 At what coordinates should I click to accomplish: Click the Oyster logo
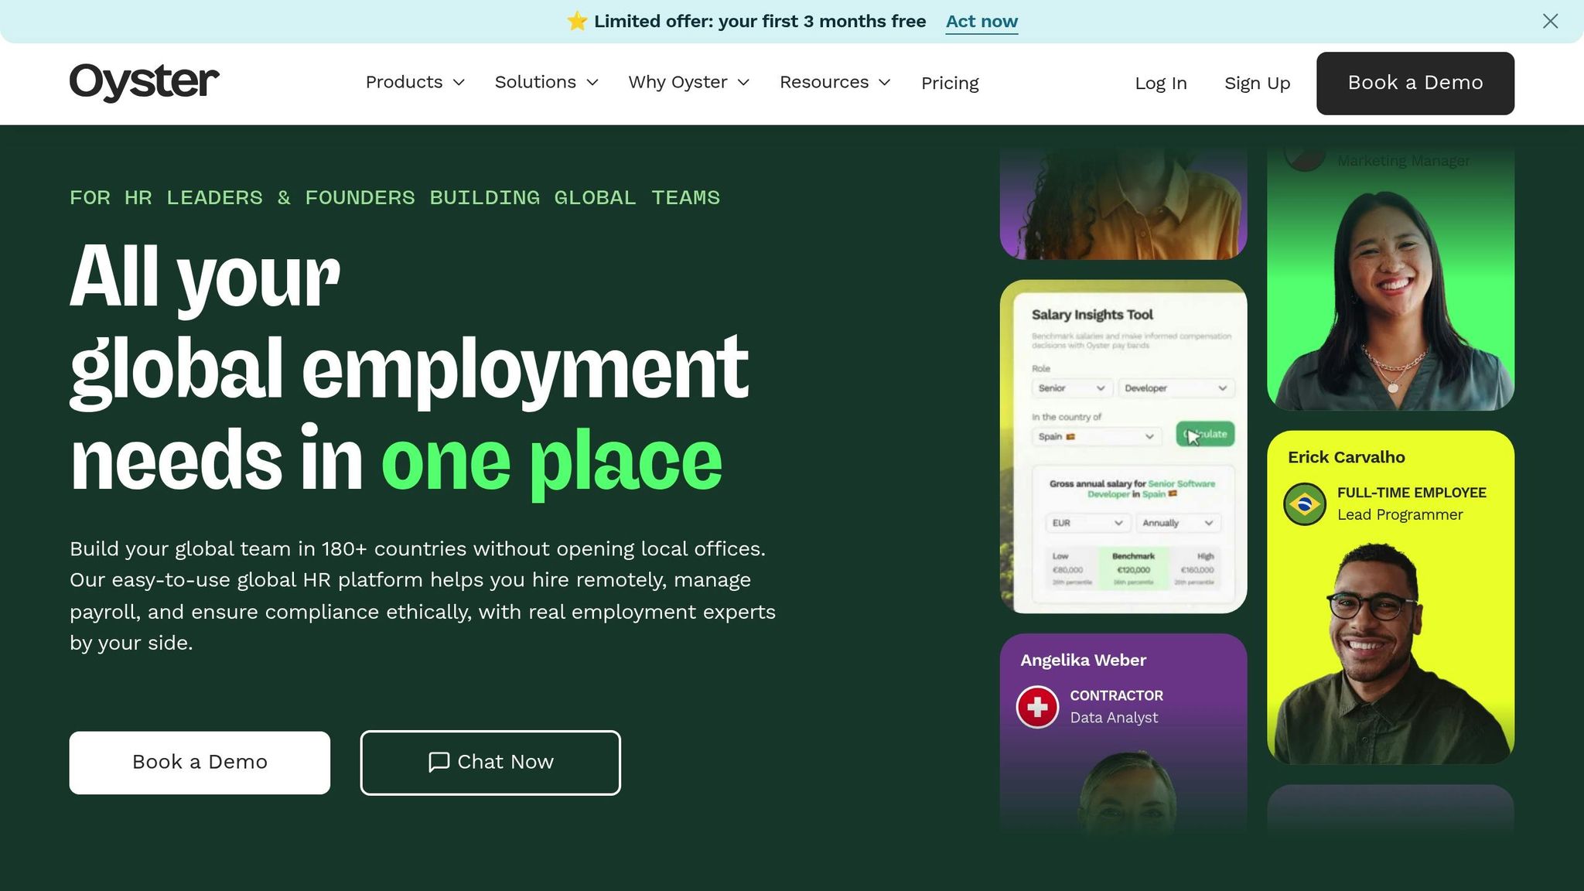pos(144,82)
